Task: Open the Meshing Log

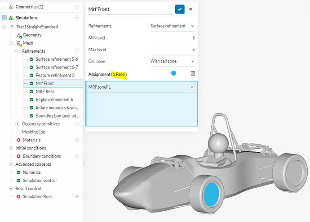Action: pos(33,132)
